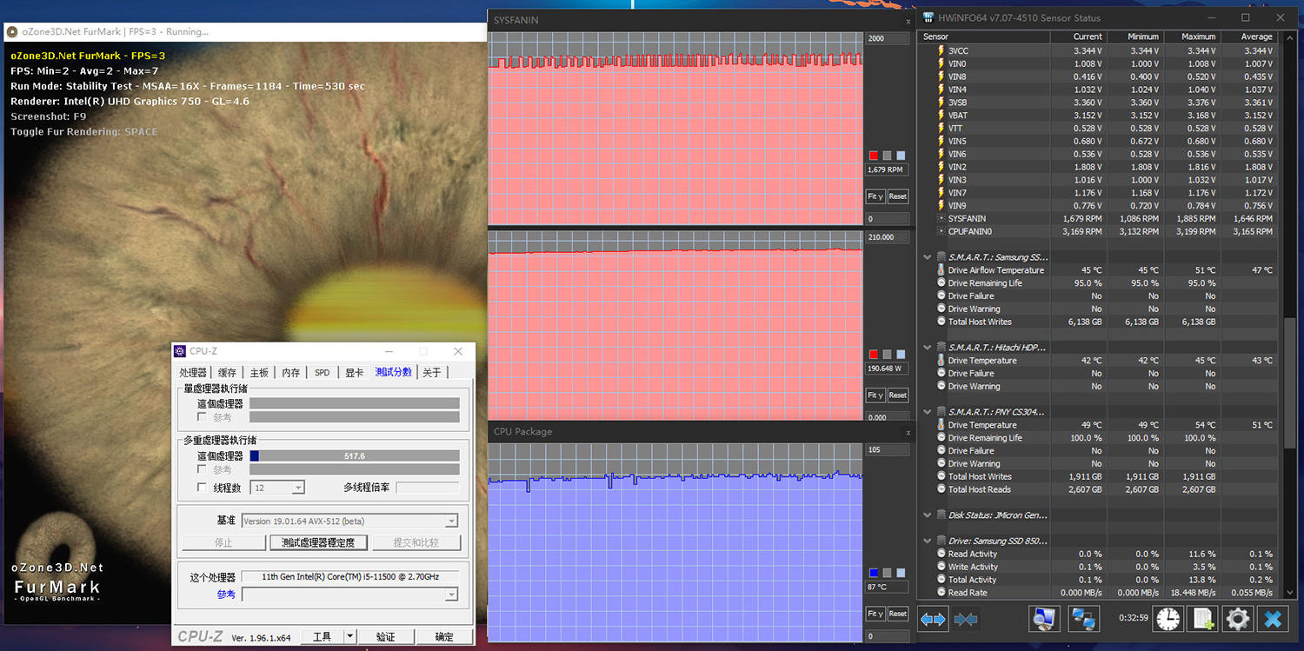Image resolution: width=1304 pixels, height=651 pixels.
Task: Click Reset in the CPU Package graph
Action: pyautogui.click(x=898, y=614)
